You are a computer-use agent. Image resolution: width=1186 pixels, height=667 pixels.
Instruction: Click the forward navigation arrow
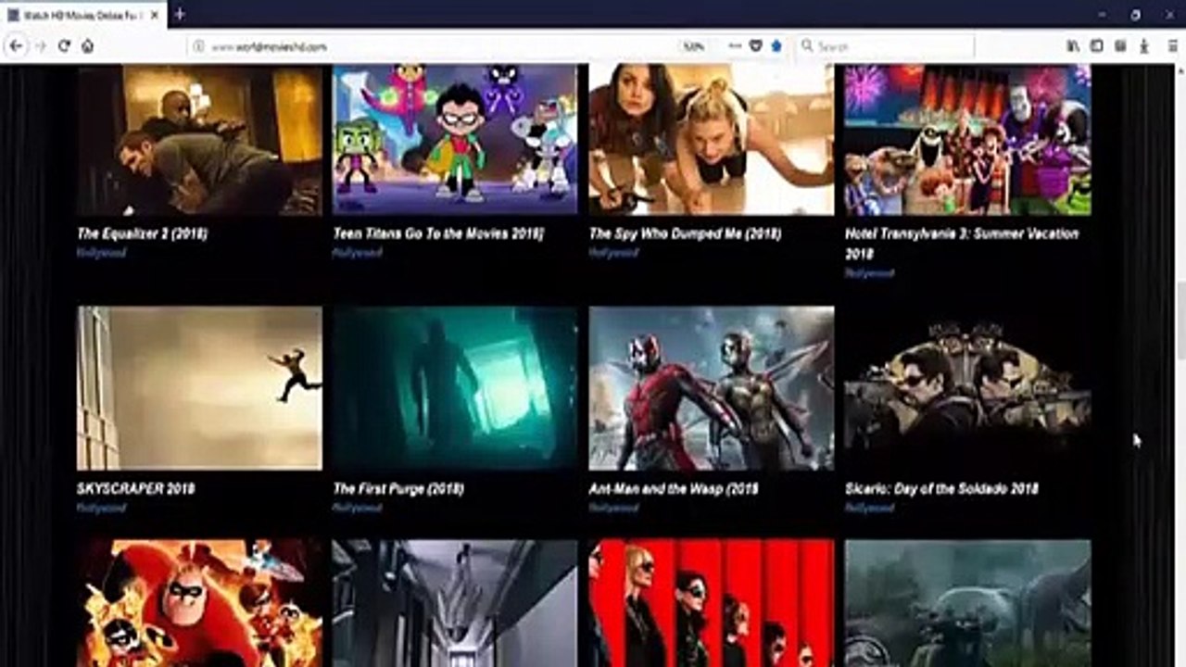pos(40,45)
